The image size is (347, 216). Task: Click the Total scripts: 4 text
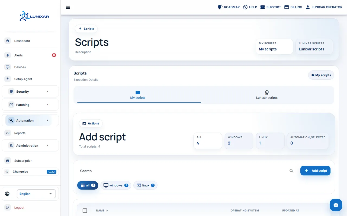coord(89,147)
